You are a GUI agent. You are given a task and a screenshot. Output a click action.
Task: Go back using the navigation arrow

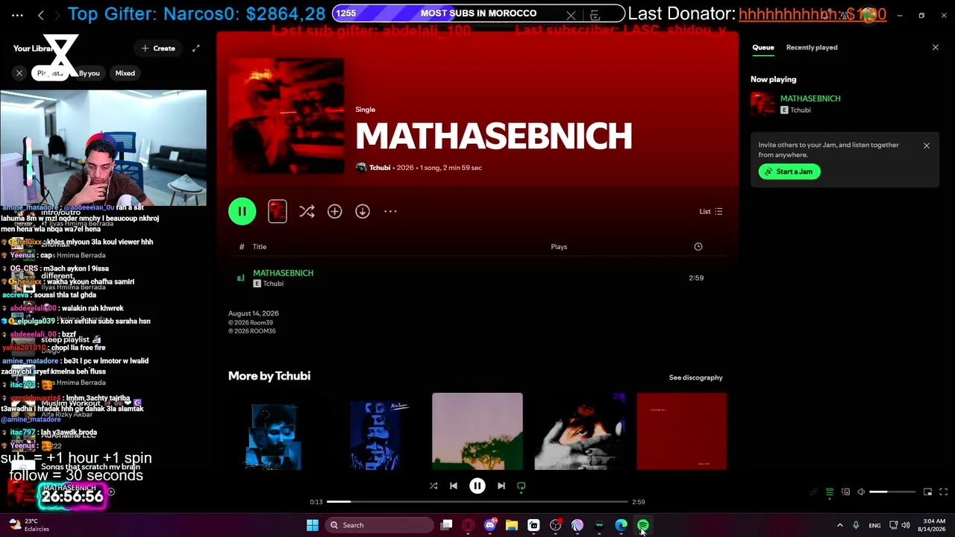[x=41, y=15]
